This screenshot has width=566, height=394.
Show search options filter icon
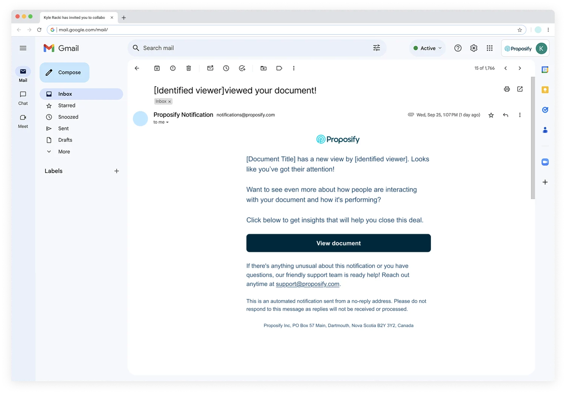[x=376, y=48]
